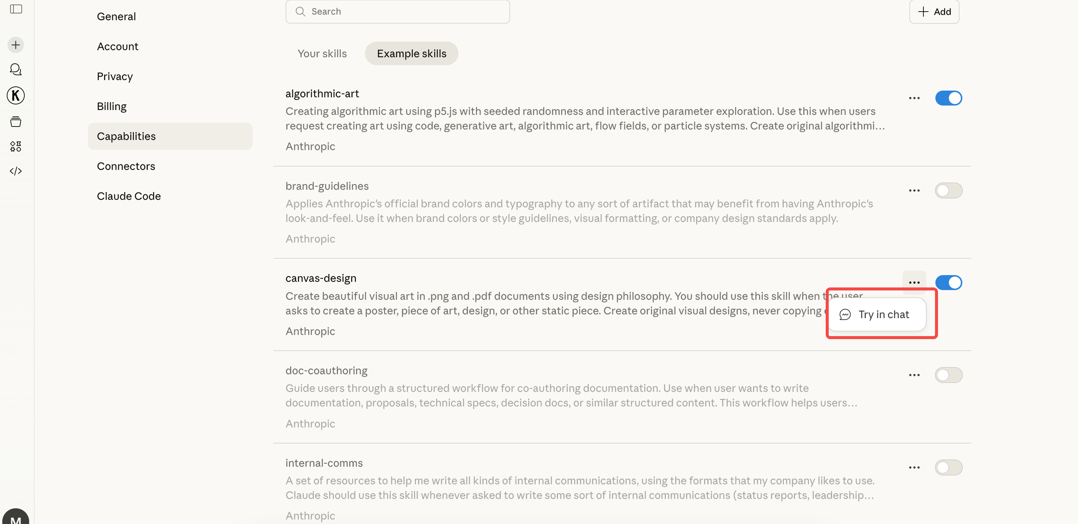This screenshot has width=1078, height=524.
Task: Turn on the doc-coauthoring toggle
Action: 948,375
